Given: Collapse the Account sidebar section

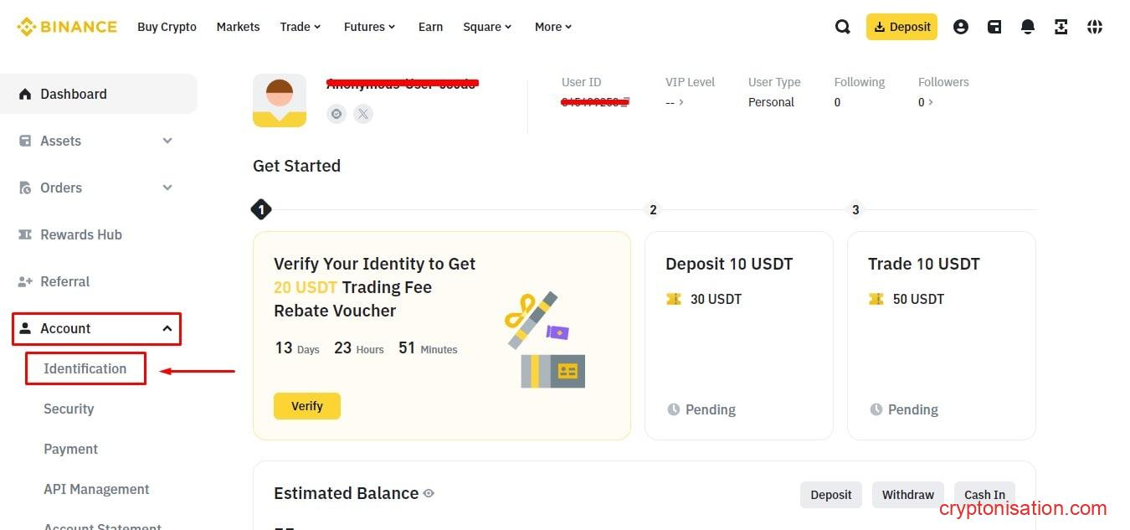Looking at the screenshot, I should (x=167, y=328).
